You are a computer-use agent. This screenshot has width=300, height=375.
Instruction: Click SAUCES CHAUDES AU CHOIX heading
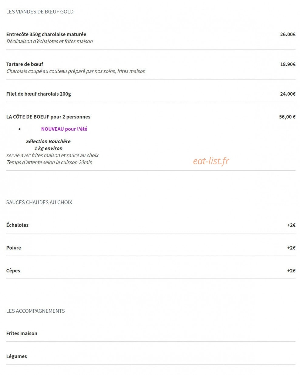point(39,202)
